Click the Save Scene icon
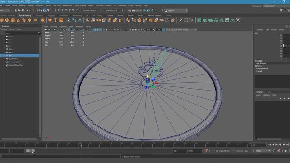The width and height of the screenshot is (290, 163). click(23, 10)
